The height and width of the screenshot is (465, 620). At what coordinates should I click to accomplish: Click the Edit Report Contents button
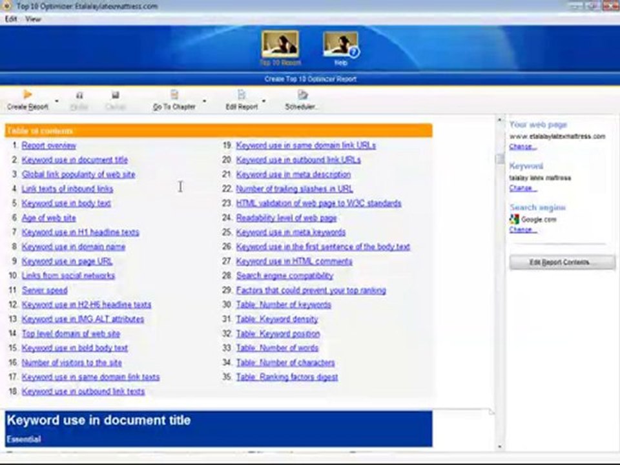[x=562, y=262]
